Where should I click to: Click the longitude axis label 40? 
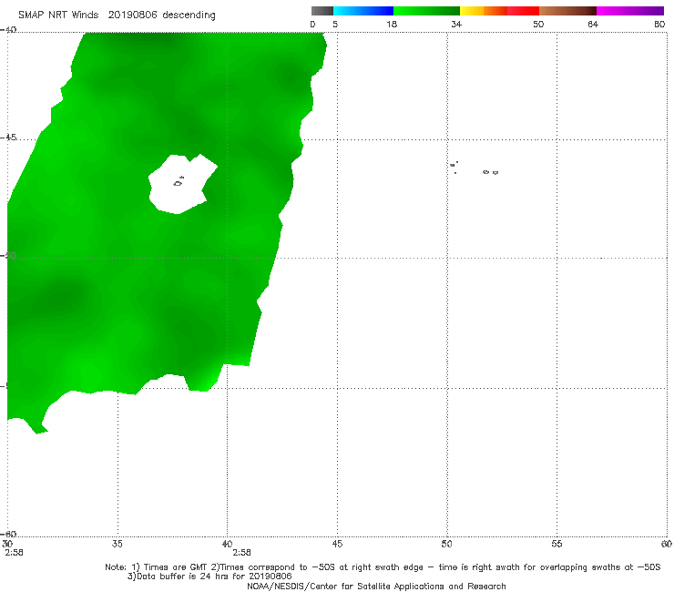[227, 544]
